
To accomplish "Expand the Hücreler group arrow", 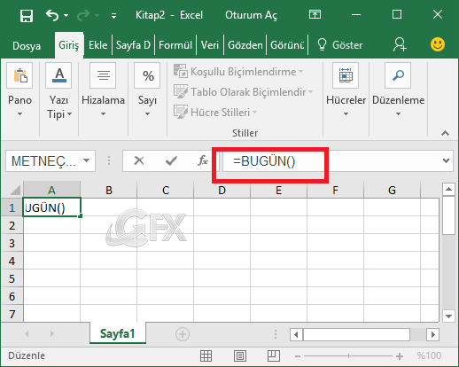I will (346, 113).
